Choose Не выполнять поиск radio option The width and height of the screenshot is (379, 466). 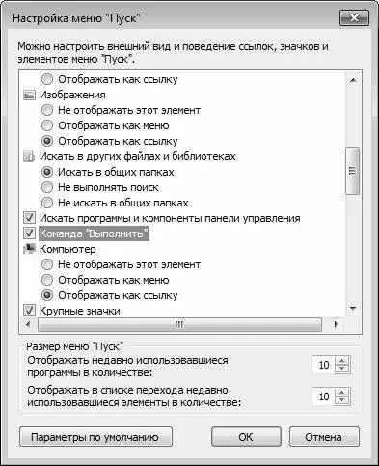tap(47, 187)
